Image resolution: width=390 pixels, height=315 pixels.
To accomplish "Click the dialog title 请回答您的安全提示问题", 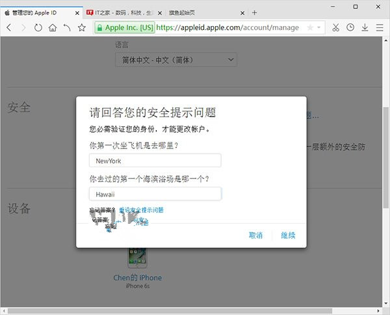I will point(153,113).
